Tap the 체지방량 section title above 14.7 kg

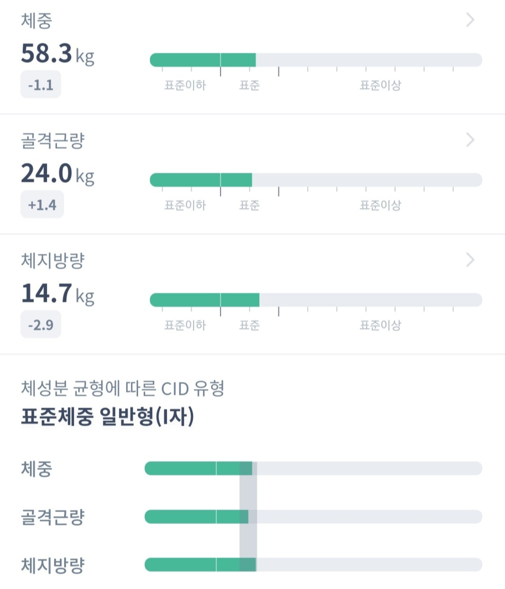pos(53,261)
